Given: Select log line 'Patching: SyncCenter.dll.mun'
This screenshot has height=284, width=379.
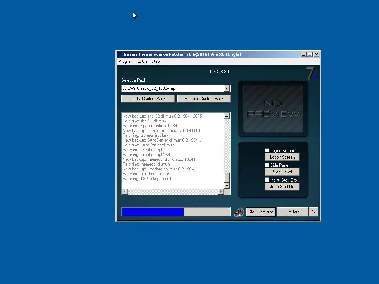Looking at the screenshot, I should click(x=148, y=145).
